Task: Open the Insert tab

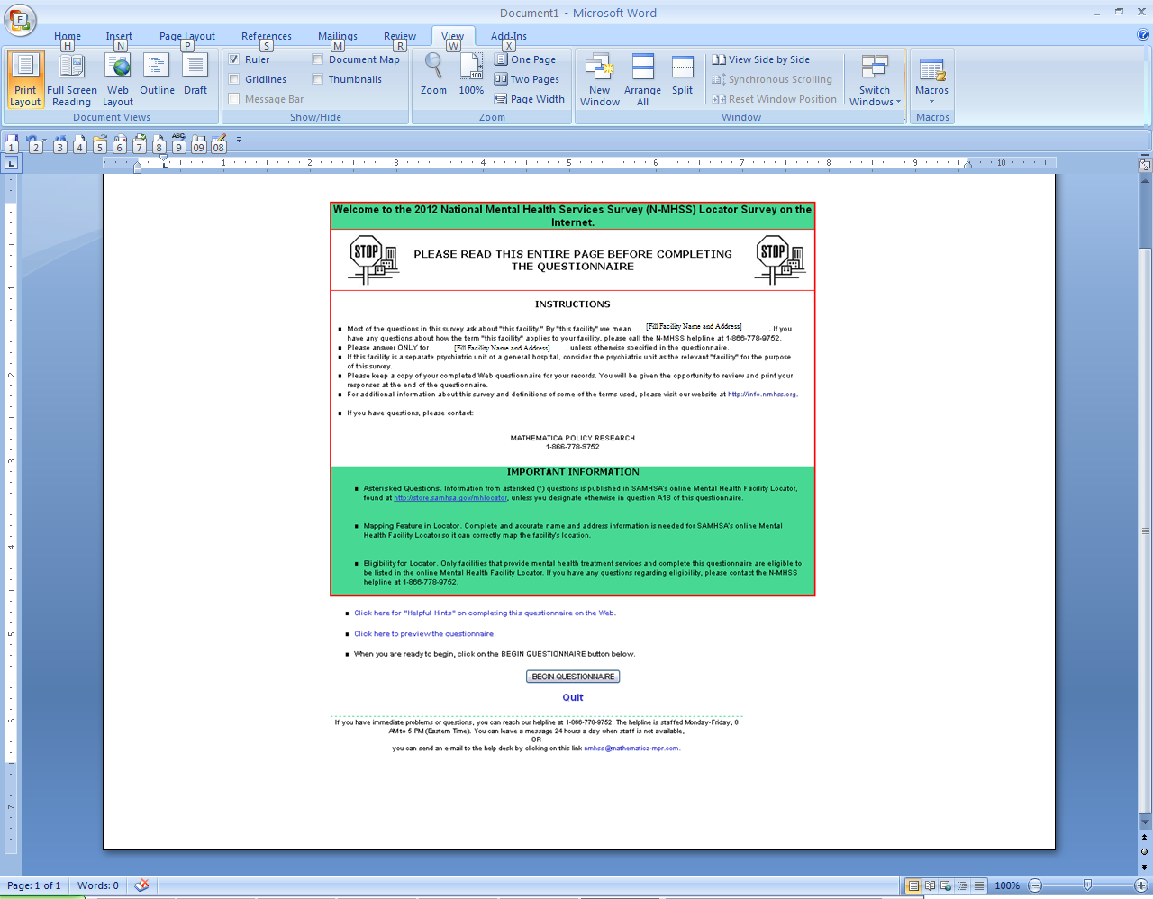Action: tap(119, 37)
